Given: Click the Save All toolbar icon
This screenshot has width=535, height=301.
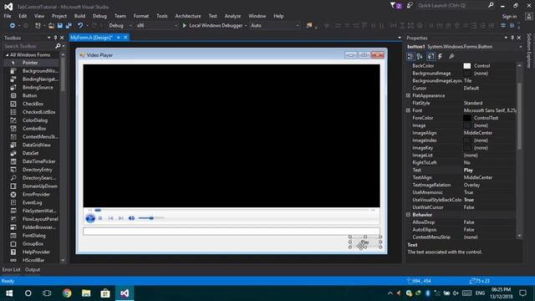Looking at the screenshot, I should click(x=69, y=26).
